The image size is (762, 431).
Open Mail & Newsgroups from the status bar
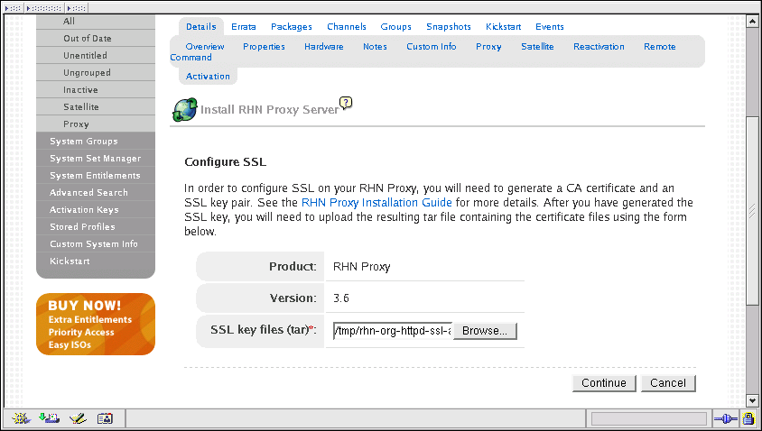coord(49,417)
